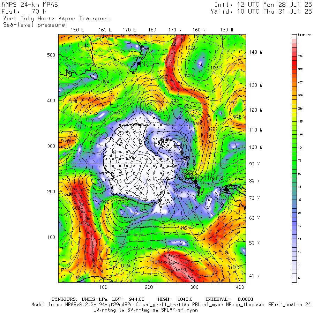Click the '90 W' longitude label
The width and height of the screenshot is (314, 314).
tap(254, 164)
